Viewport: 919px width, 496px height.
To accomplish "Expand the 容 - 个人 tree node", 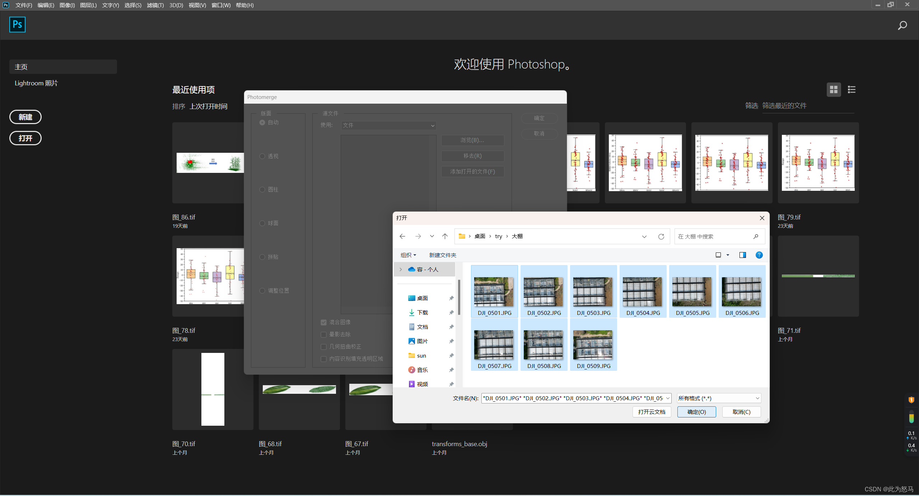I will click(x=401, y=269).
